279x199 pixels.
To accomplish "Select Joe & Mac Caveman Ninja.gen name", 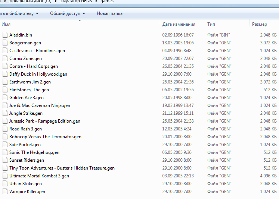I will point(40,105).
